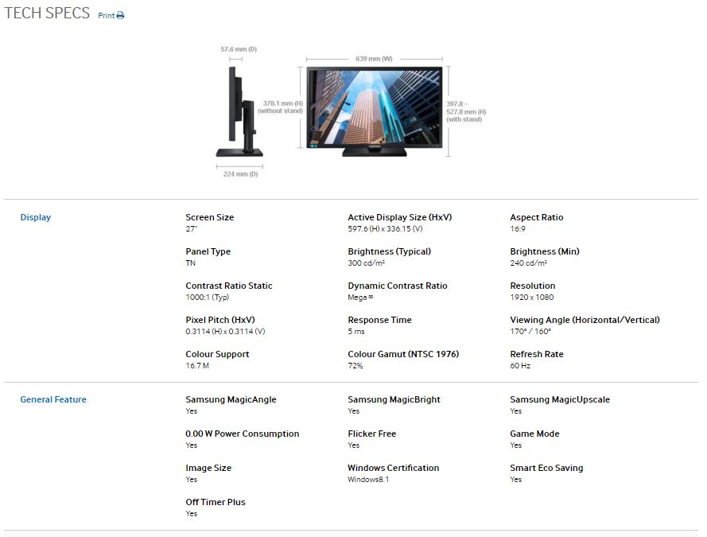The image size is (707, 537).
Task: Click the TECH SPECS page title
Action: point(47,14)
